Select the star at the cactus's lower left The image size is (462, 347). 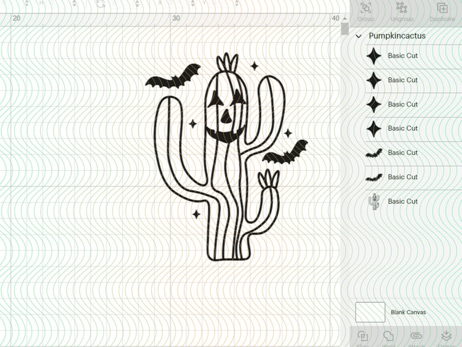click(x=197, y=214)
